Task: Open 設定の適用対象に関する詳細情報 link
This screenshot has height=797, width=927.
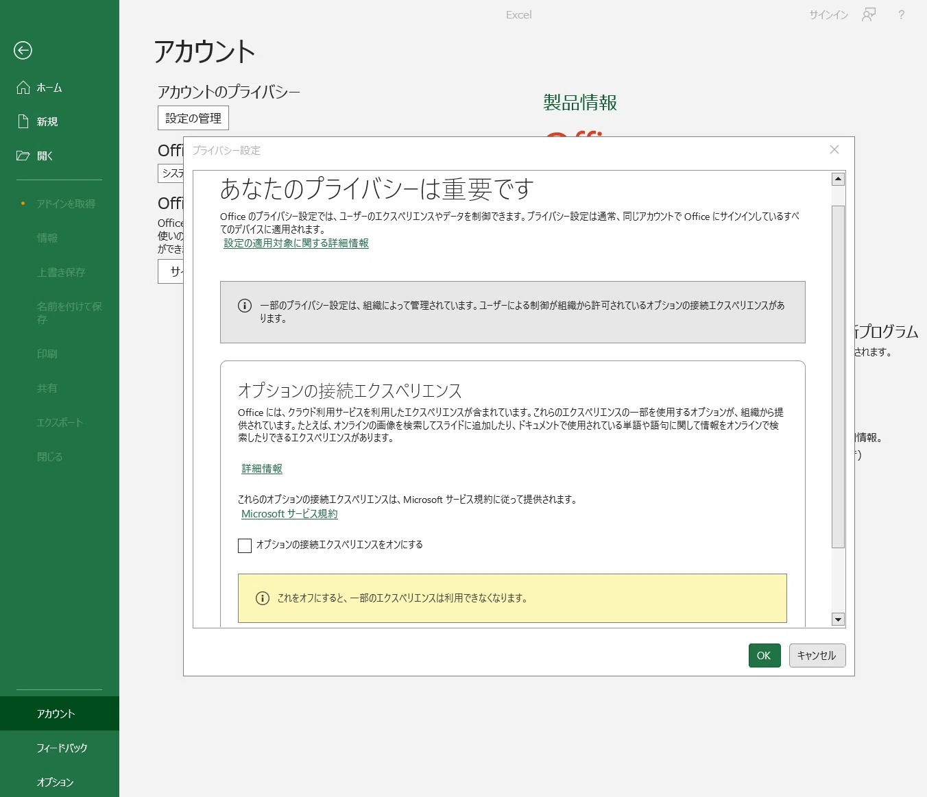Action: [x=296, y=243]
